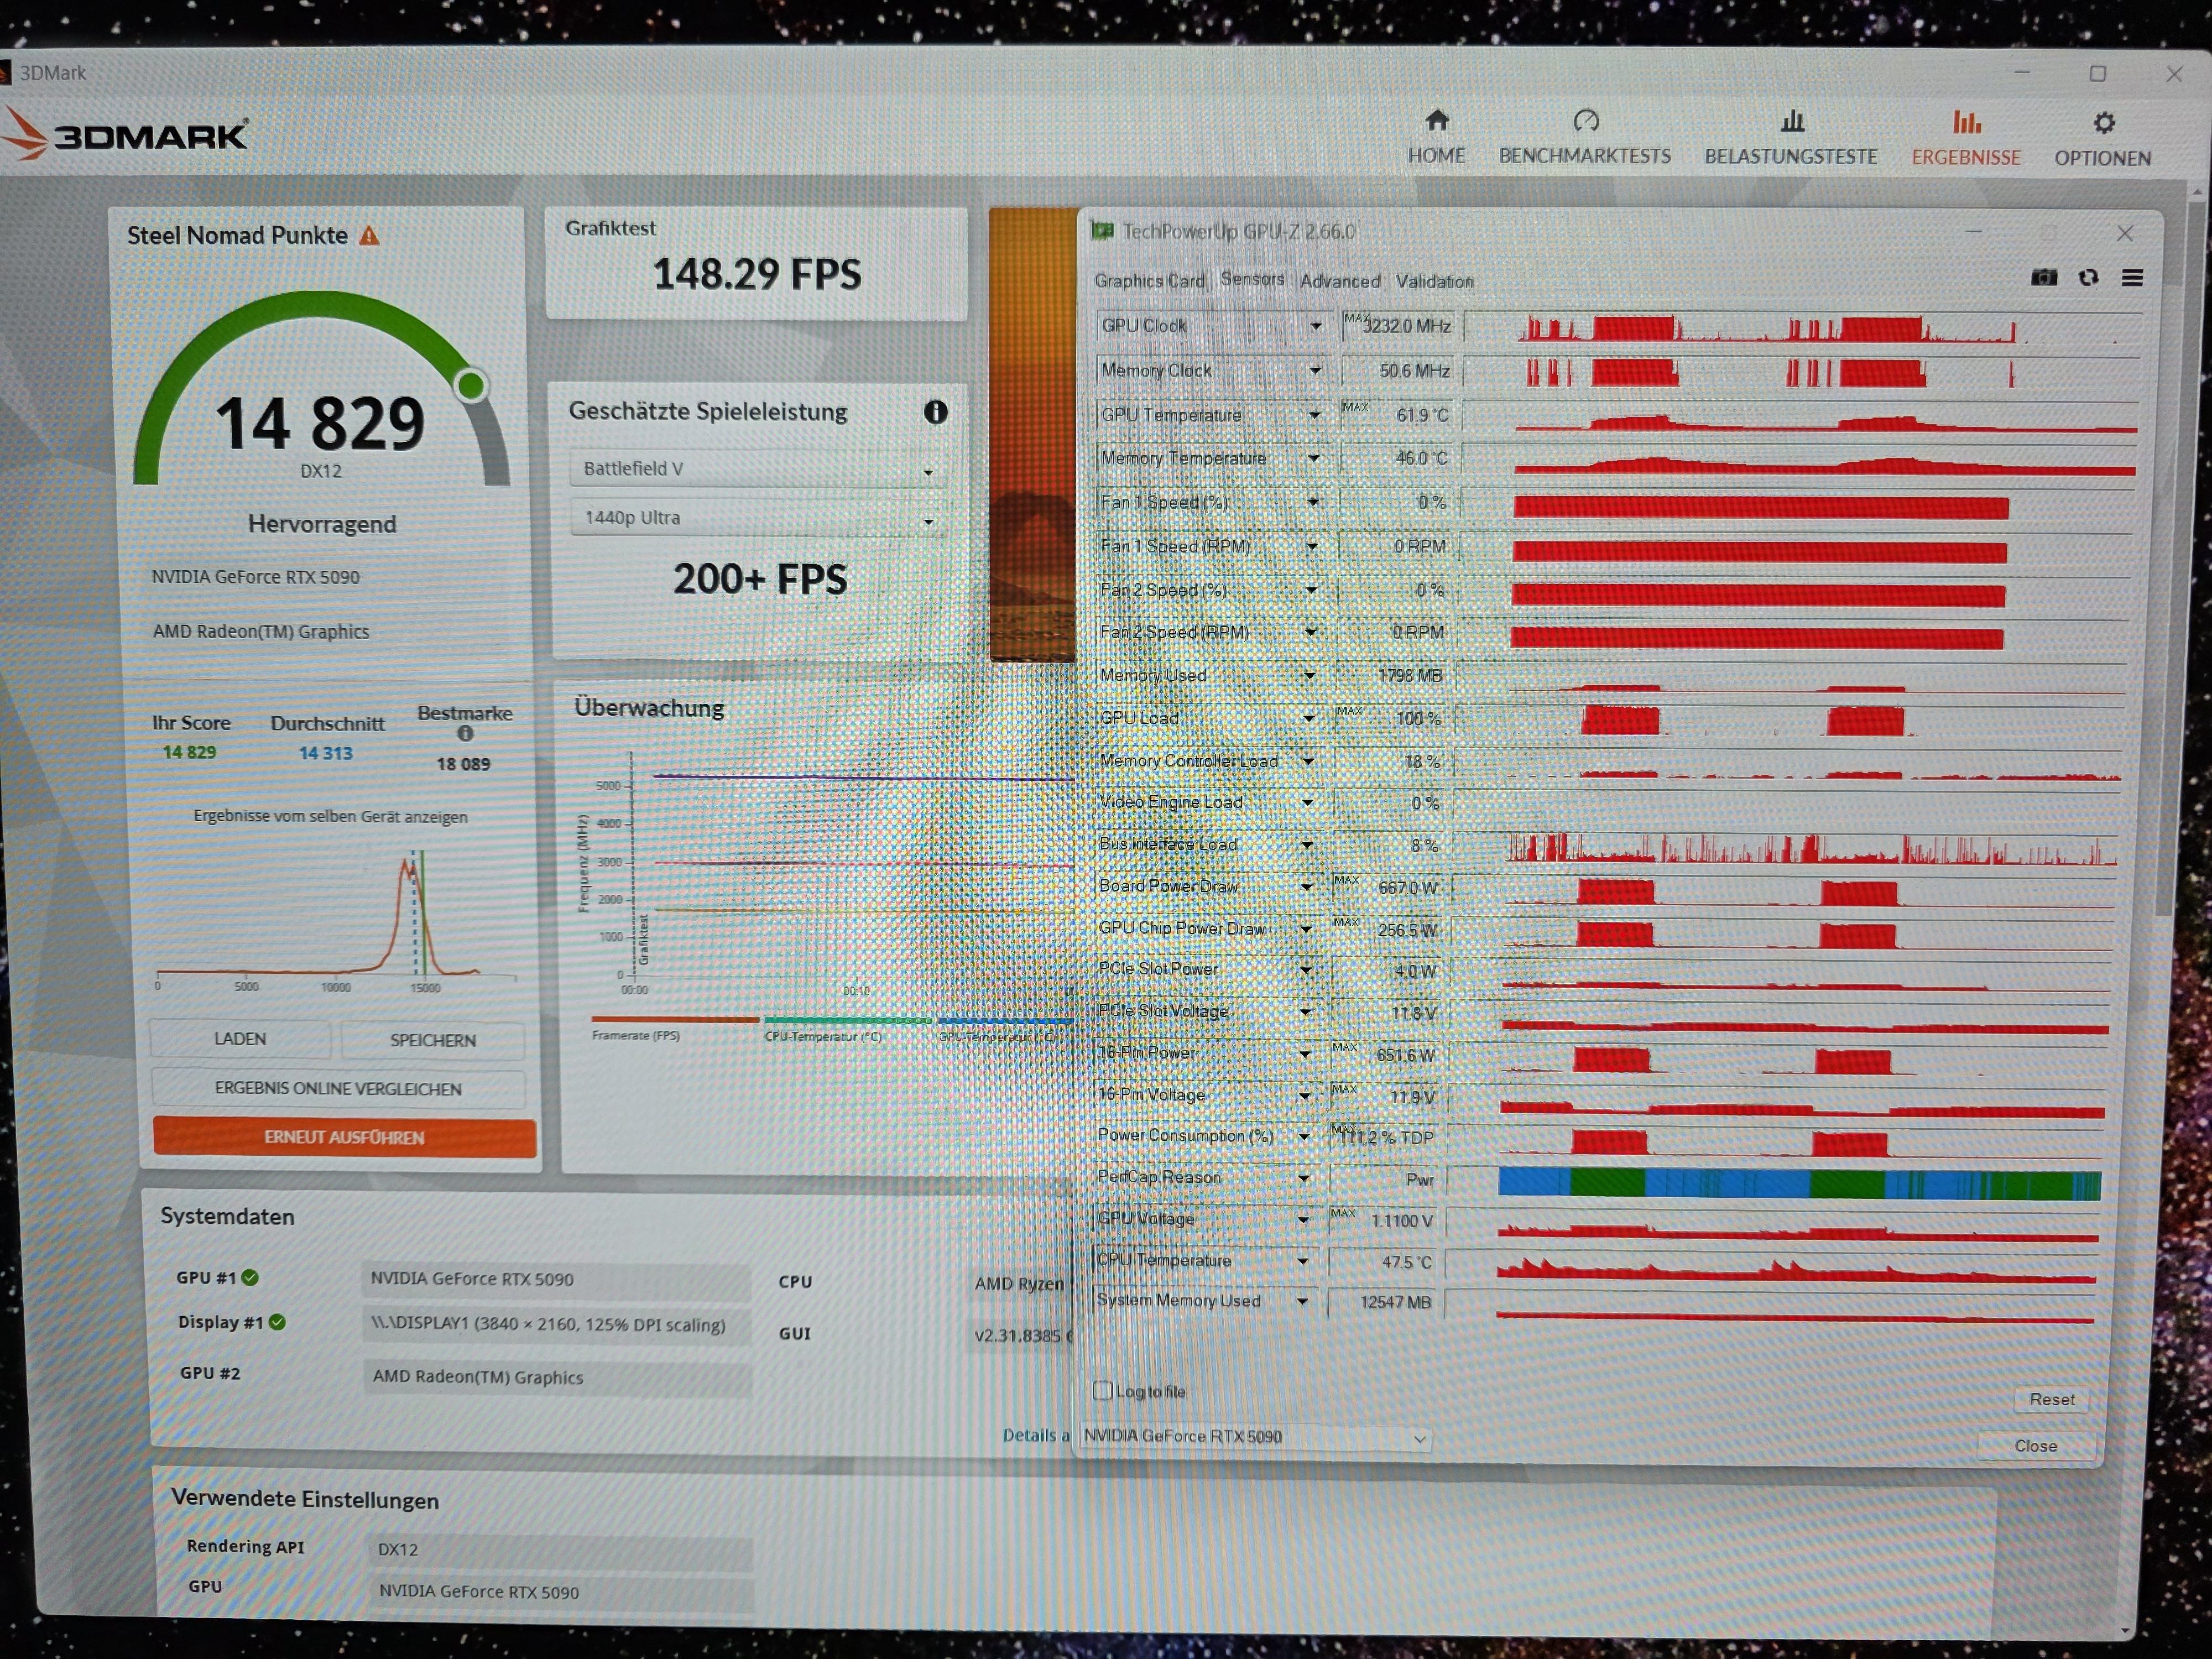The image size is (2212, 1659).
Task: Click the Reset button in GPU-Z
Action: click(2051, 1399)
